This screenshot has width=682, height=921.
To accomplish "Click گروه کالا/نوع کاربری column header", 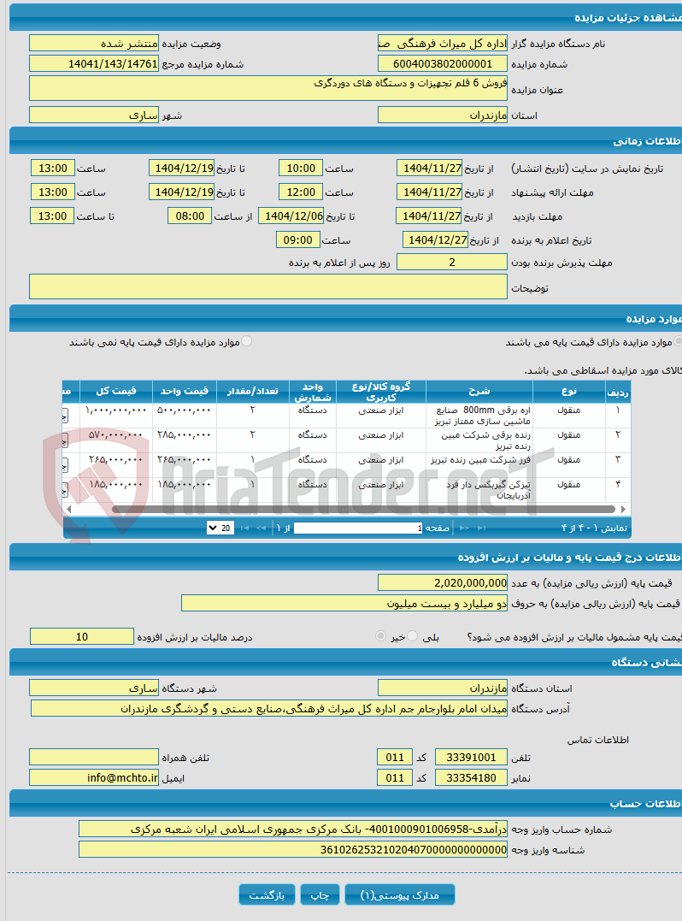I will (x=381, y=391).
